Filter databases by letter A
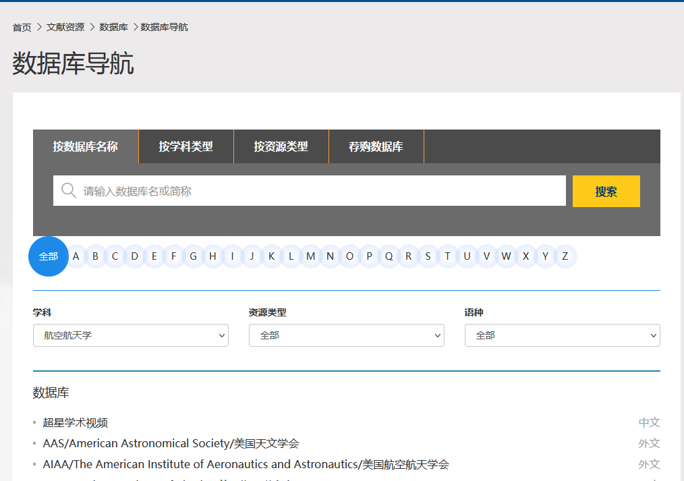684x481 pixels. tap(76, 256)
